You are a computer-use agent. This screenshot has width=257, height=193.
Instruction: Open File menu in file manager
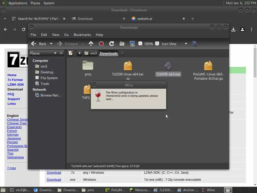33,35
